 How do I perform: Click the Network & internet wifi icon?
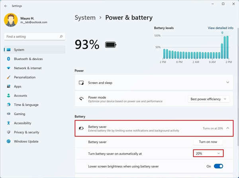[8, 68]
